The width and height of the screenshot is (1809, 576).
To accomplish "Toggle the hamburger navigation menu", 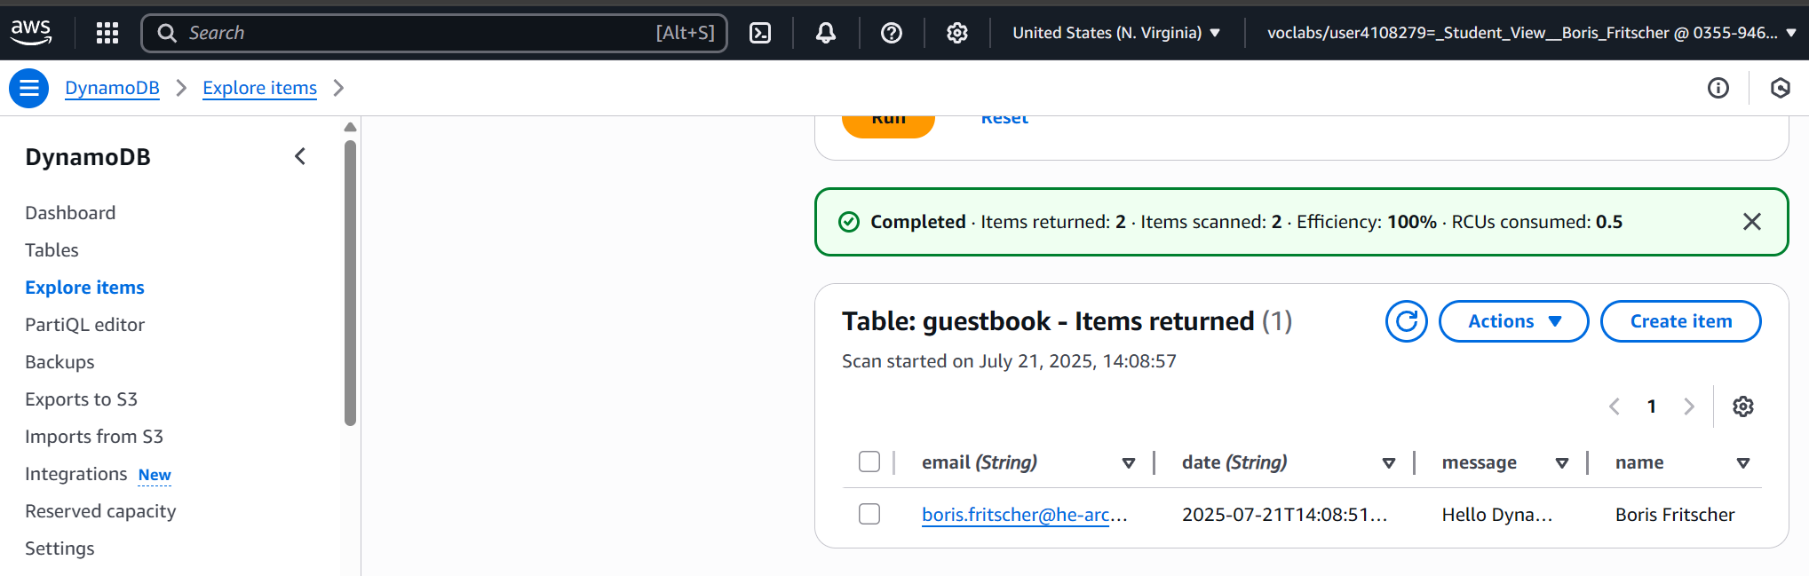I will pos(28,88).
